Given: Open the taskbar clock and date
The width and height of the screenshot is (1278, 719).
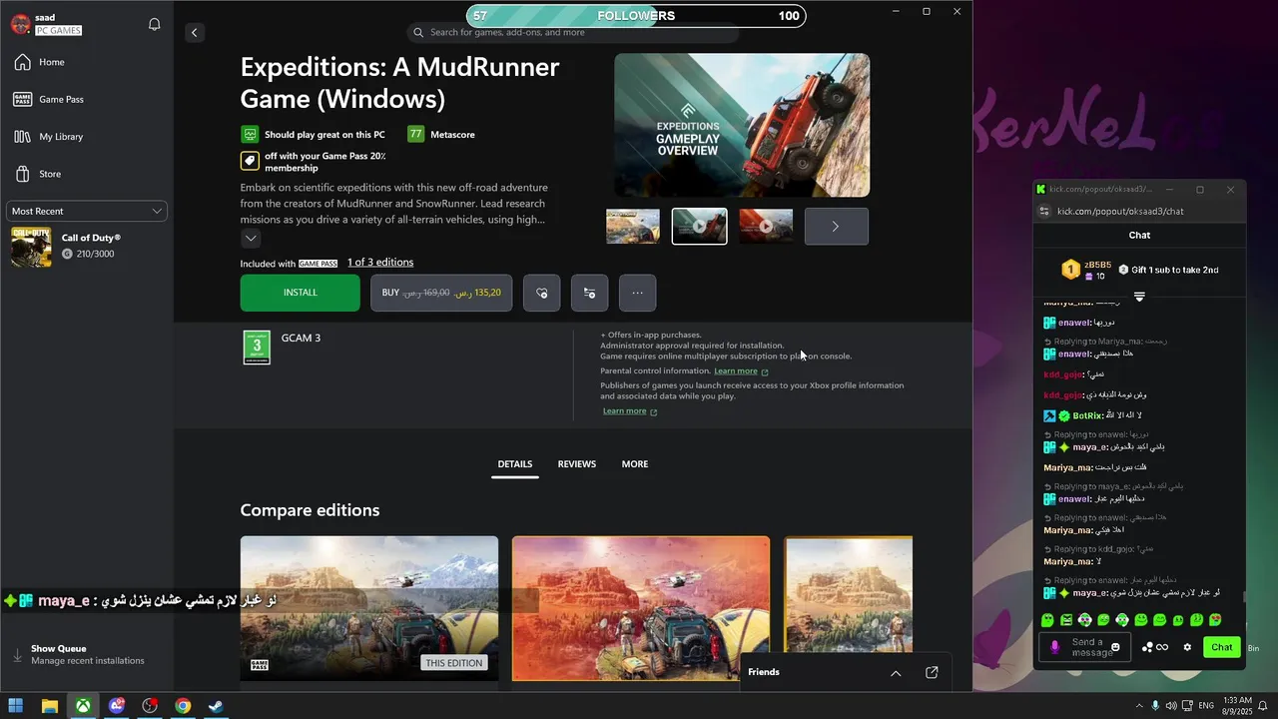Looking at the screenshot, I should 1236,706.
